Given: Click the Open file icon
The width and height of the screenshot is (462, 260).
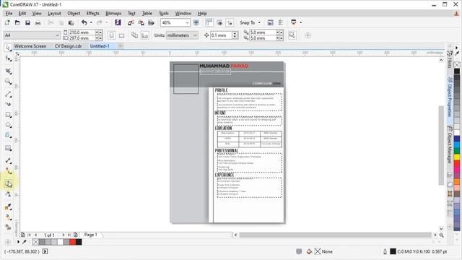Looking at the screenshot, I should click(17, 22).
